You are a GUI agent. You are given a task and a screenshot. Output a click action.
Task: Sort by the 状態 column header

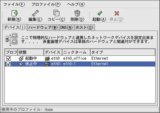coord(31,52)
